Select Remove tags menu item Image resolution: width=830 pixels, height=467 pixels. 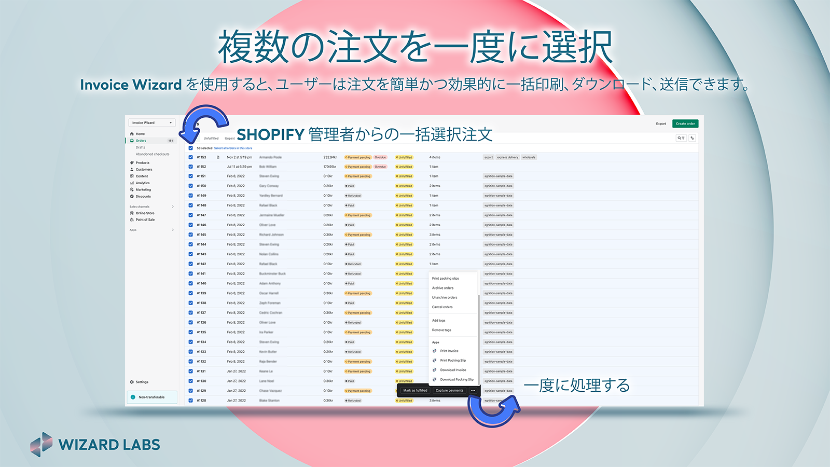tap(441, 330)
